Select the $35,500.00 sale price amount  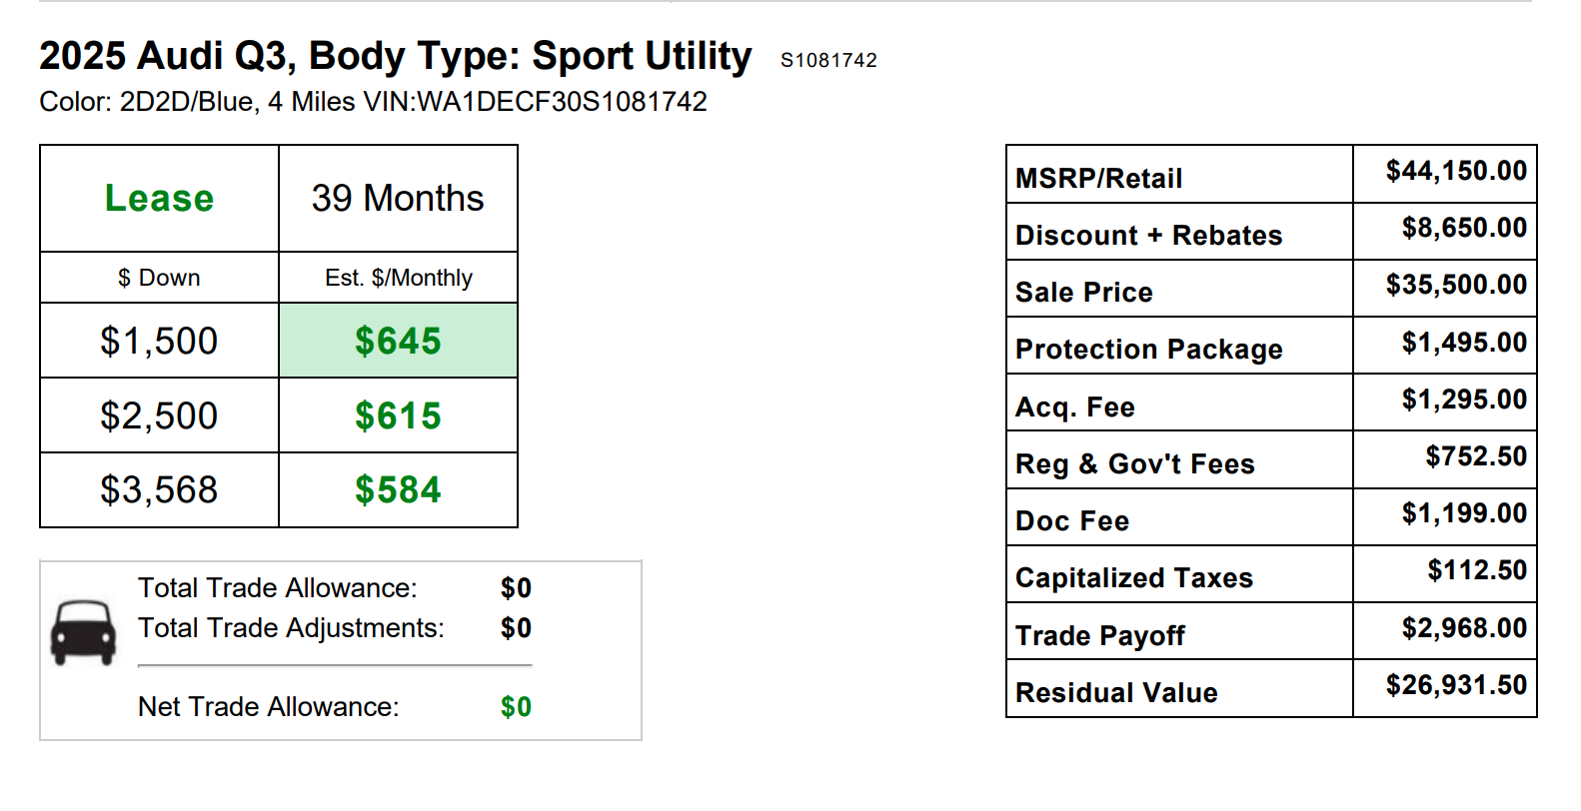[1456, 285]
